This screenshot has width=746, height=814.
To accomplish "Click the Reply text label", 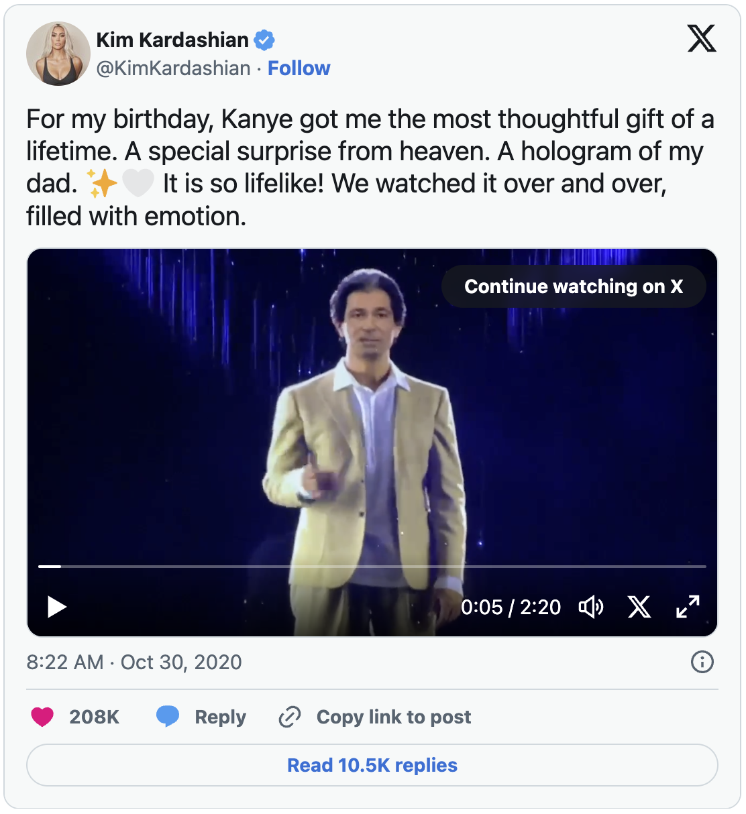I will (x=220, y=717).
